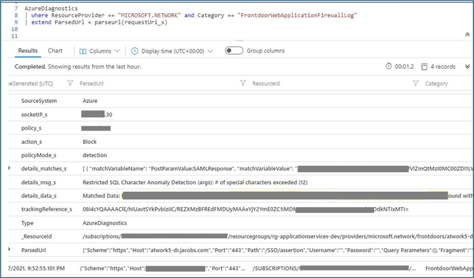The height and width of the screenshot is (278, 474).
Task: Open the Columns icon selector
Action: coord(83,51)
